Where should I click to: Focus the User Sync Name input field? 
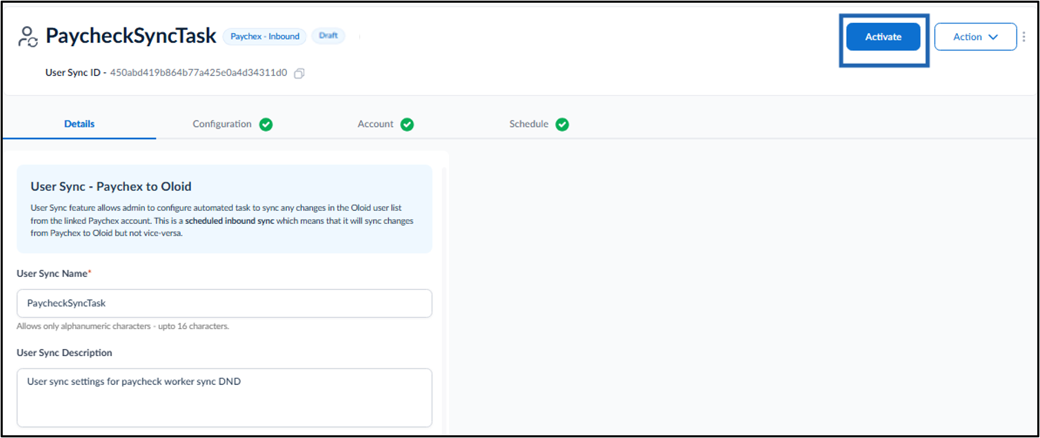pyautogui.click(x=224, y=303)
